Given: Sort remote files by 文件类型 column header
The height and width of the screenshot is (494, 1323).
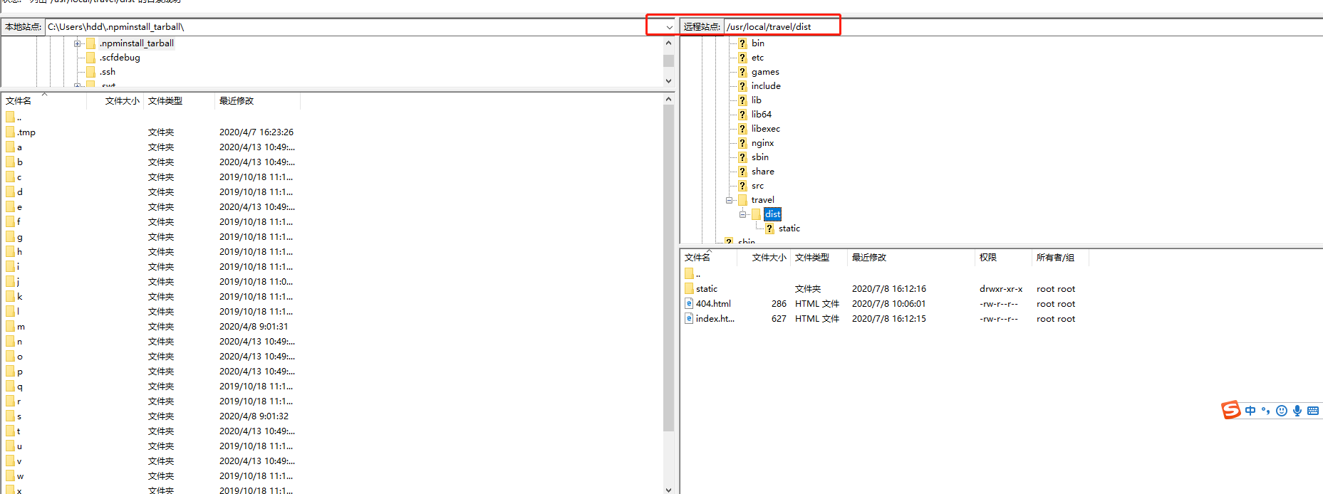Looking at the screenshot, I should 819,258.
